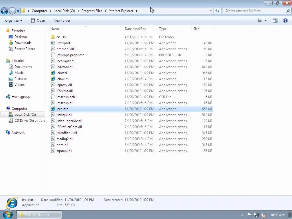Screen dimensions: 292x219
Task: Select Libraries in navigation pane
Action: 18,61
